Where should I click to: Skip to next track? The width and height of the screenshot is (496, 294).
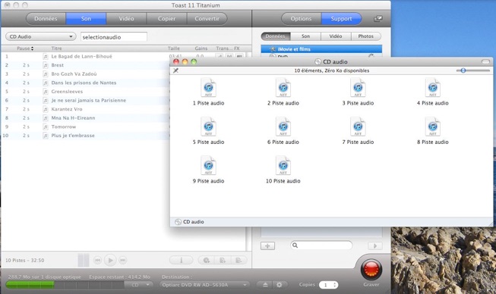123,260
